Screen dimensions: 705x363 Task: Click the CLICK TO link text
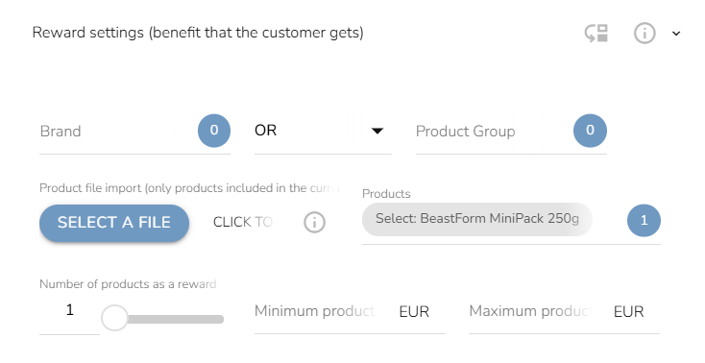243,222
